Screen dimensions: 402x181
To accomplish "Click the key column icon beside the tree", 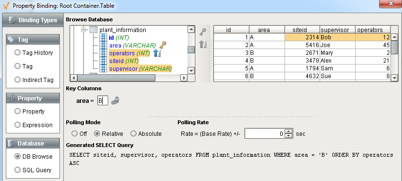I will click(x=203, y=32).
